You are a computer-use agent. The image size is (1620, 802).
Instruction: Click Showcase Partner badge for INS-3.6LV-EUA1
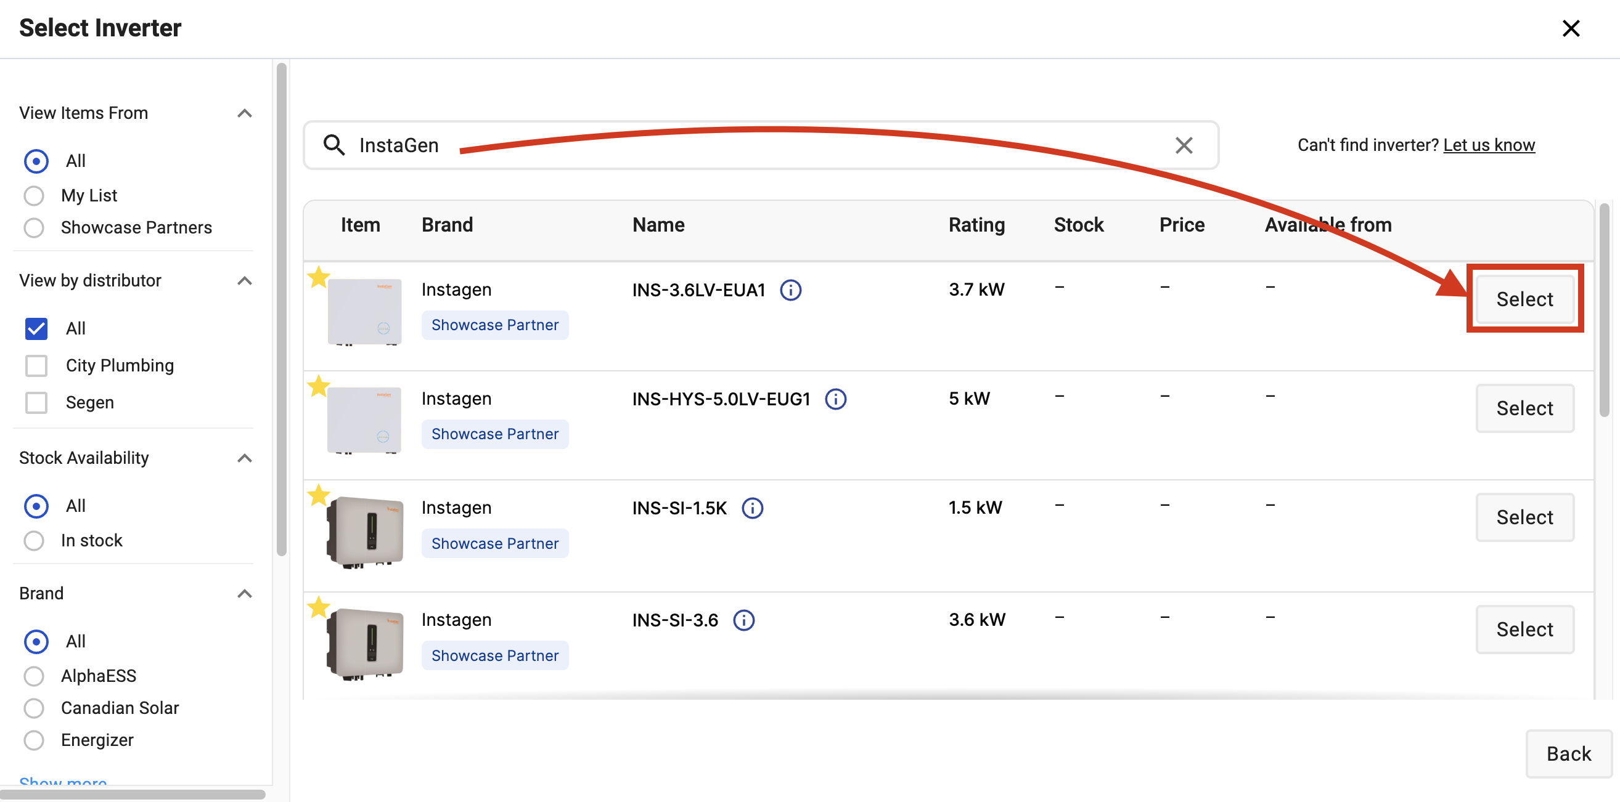[x=495, y=325]
